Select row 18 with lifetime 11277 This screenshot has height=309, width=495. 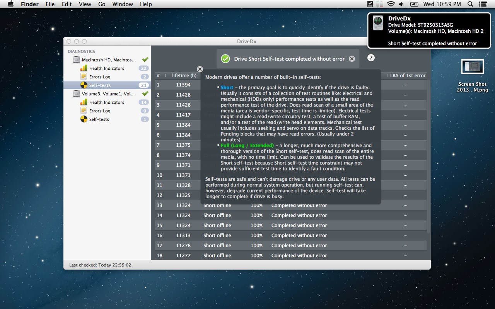[x=291, y=255]
